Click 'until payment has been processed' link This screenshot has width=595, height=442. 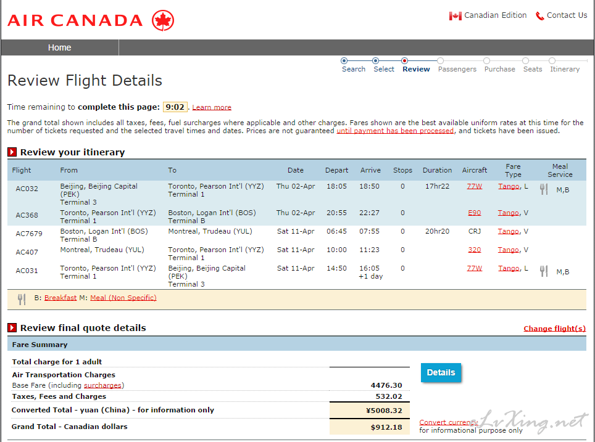click(395, 131)
